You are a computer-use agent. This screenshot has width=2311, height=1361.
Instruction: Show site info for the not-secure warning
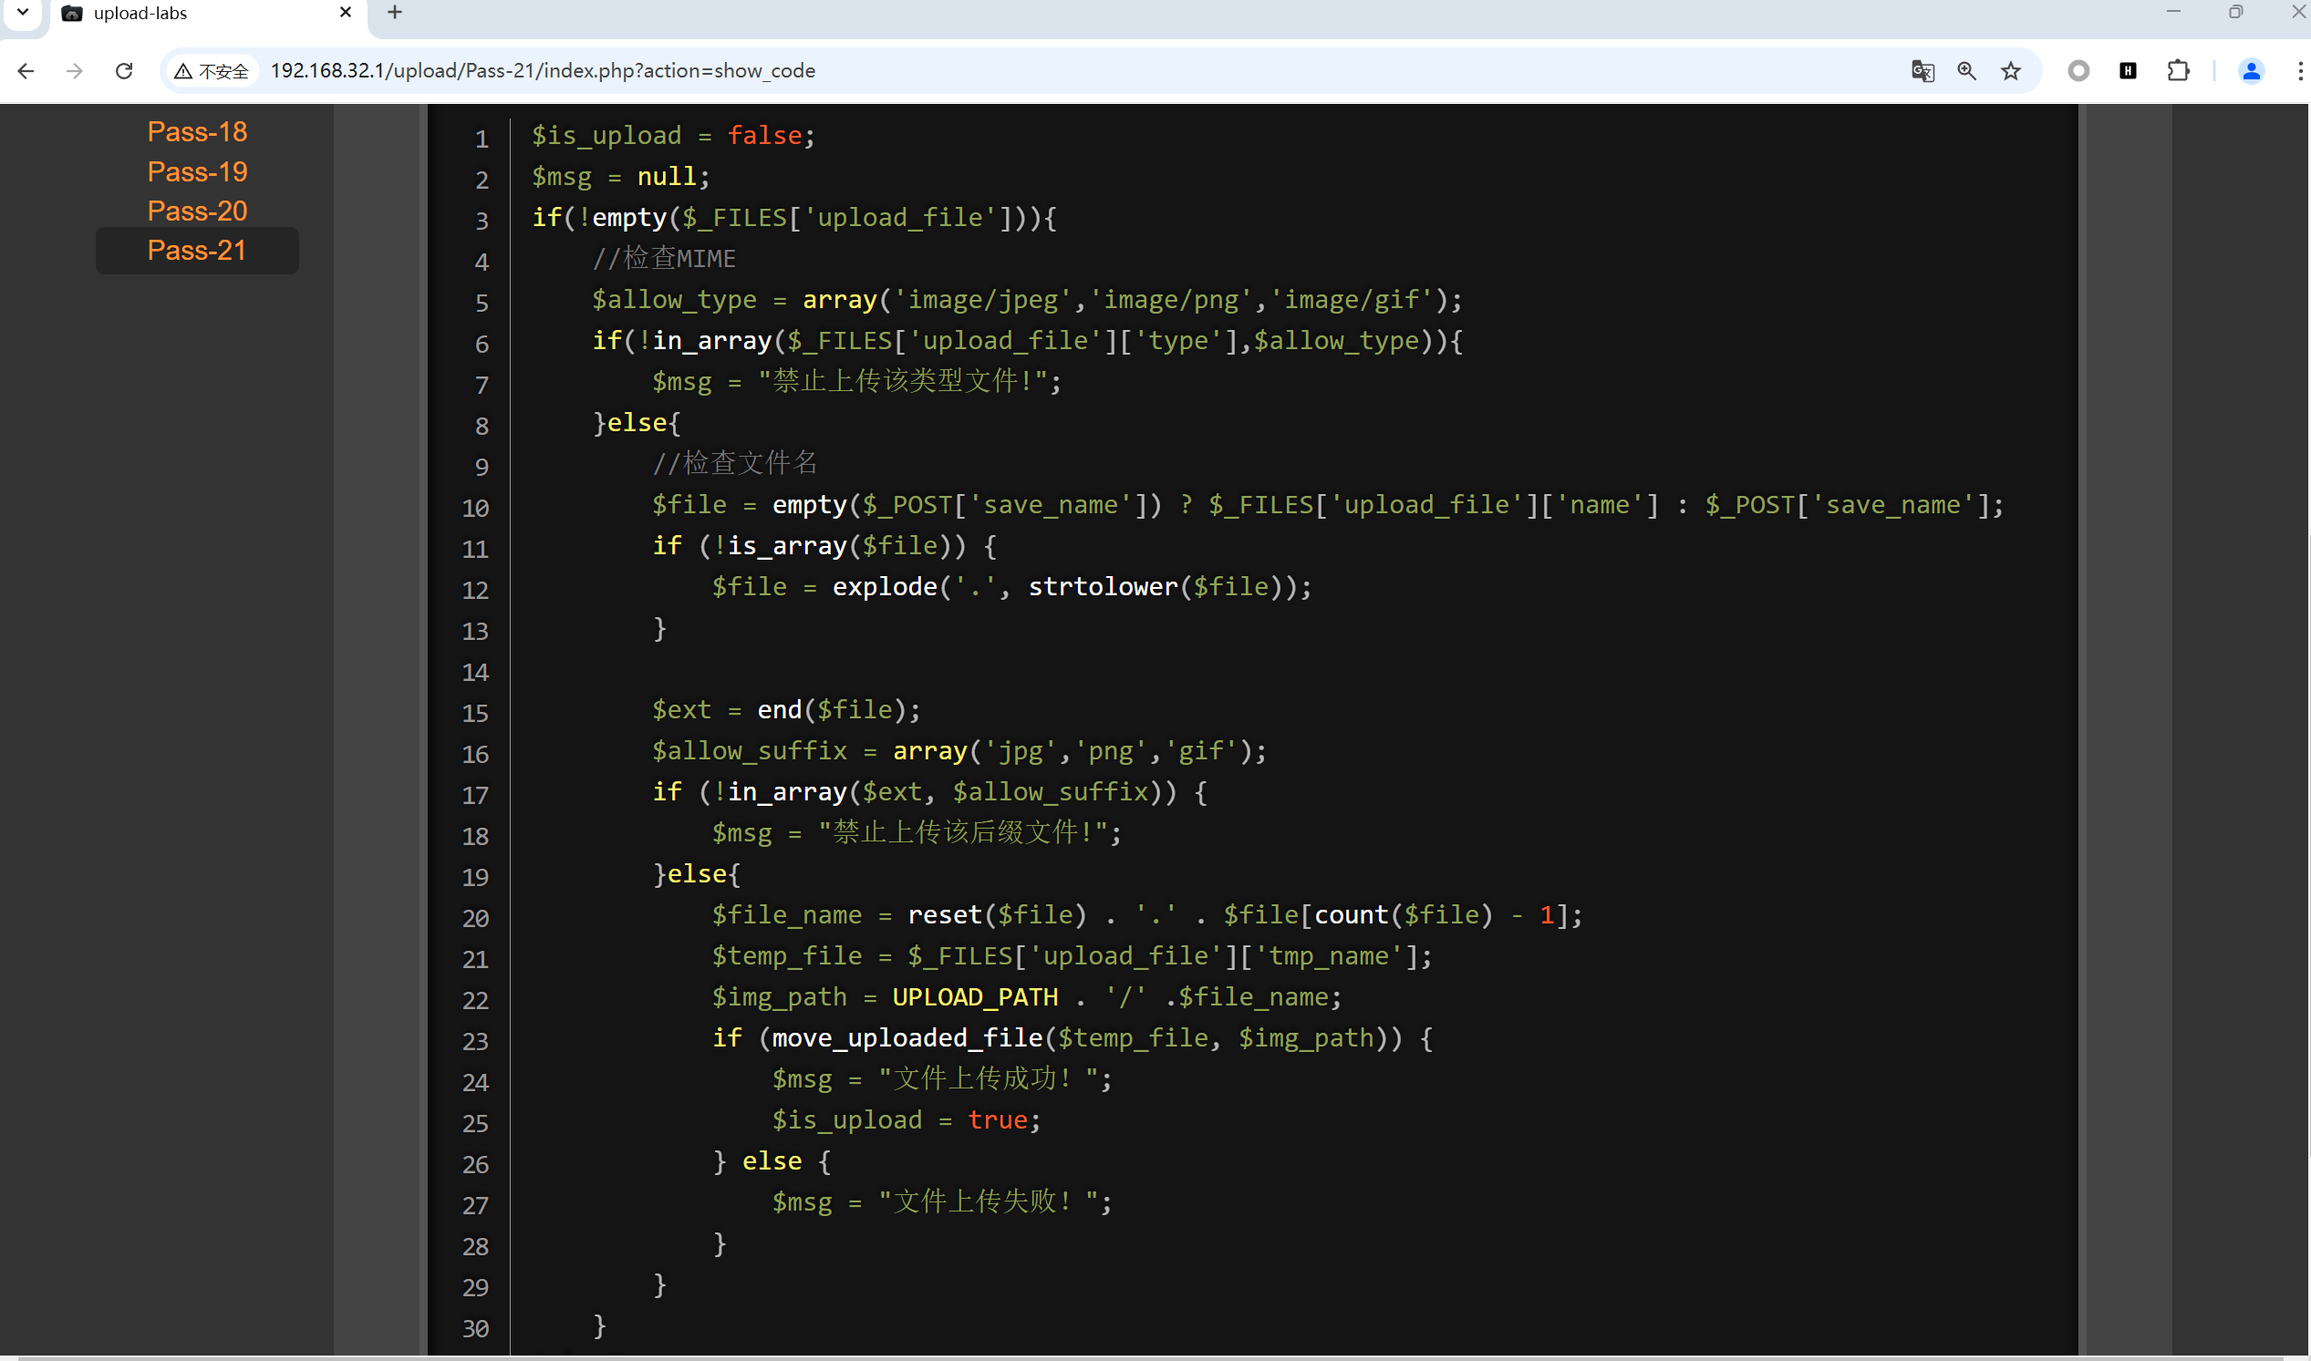pyautogui.click(x=212, y=70)
